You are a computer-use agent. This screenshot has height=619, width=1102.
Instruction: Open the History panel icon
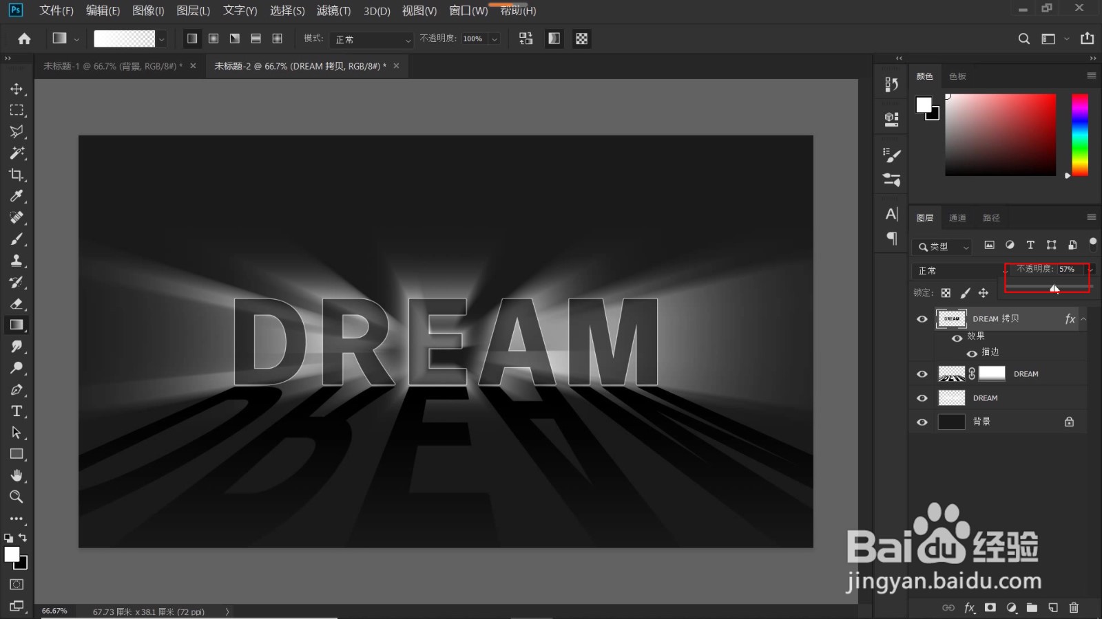pyautogui.click(x=891, y=85)
